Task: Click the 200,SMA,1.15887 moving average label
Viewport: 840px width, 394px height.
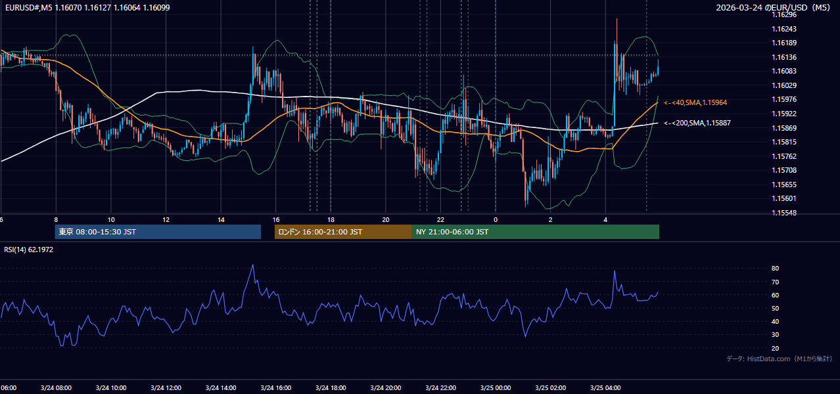Action: coord(697,123)
